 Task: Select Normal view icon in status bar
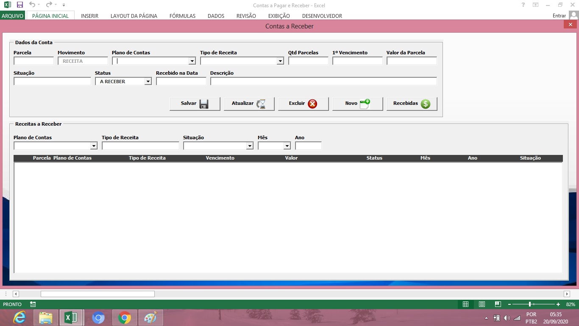[465, 304]
